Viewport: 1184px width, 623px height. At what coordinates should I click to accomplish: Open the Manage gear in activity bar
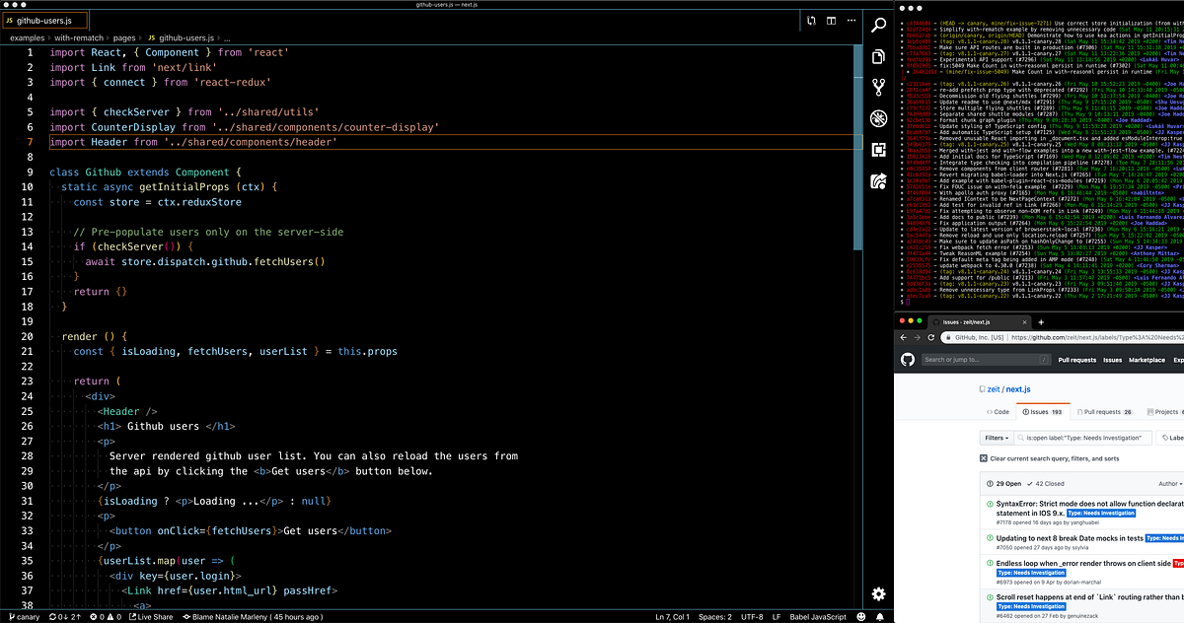877,593
